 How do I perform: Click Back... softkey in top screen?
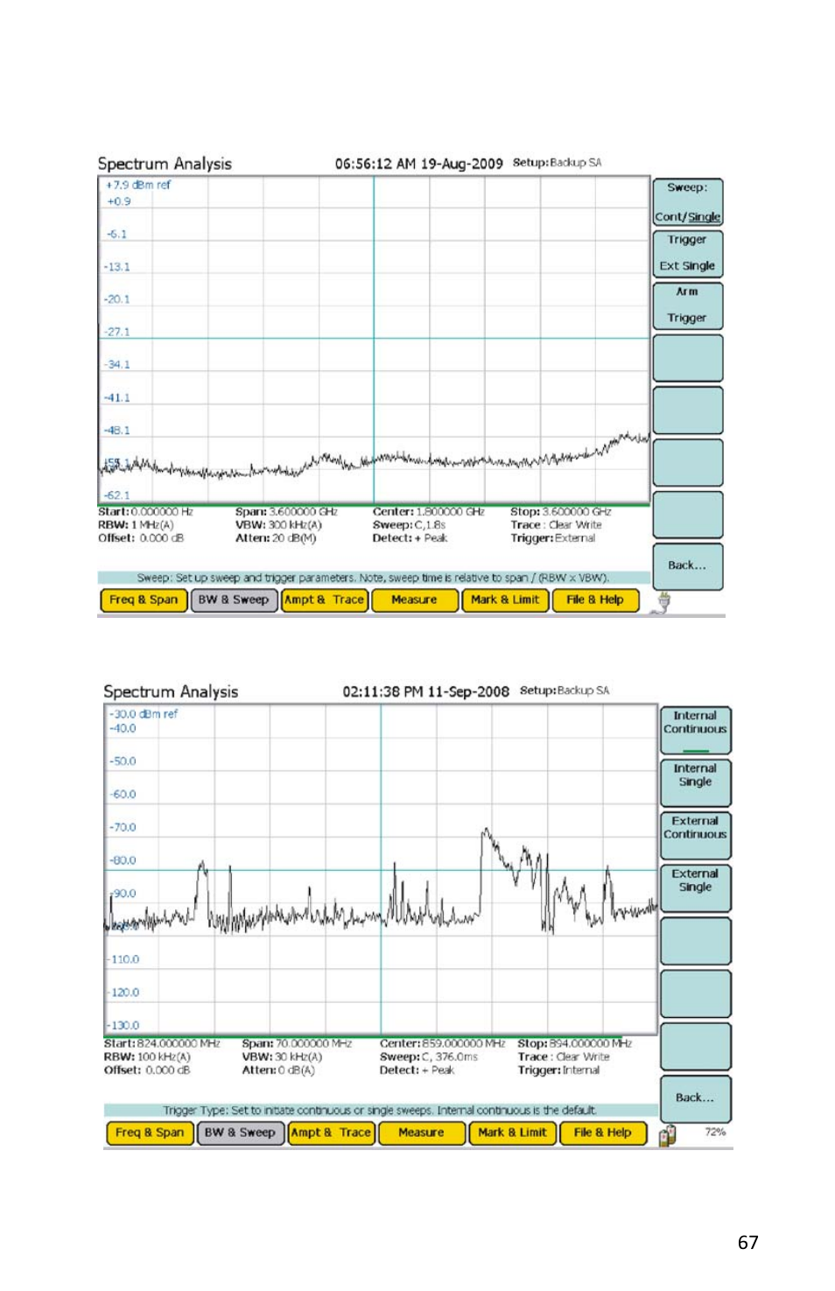[687, 566]
